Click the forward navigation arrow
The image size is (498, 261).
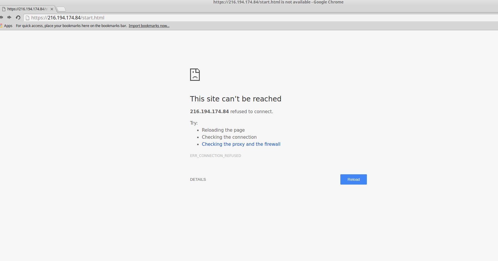point(9,17)
